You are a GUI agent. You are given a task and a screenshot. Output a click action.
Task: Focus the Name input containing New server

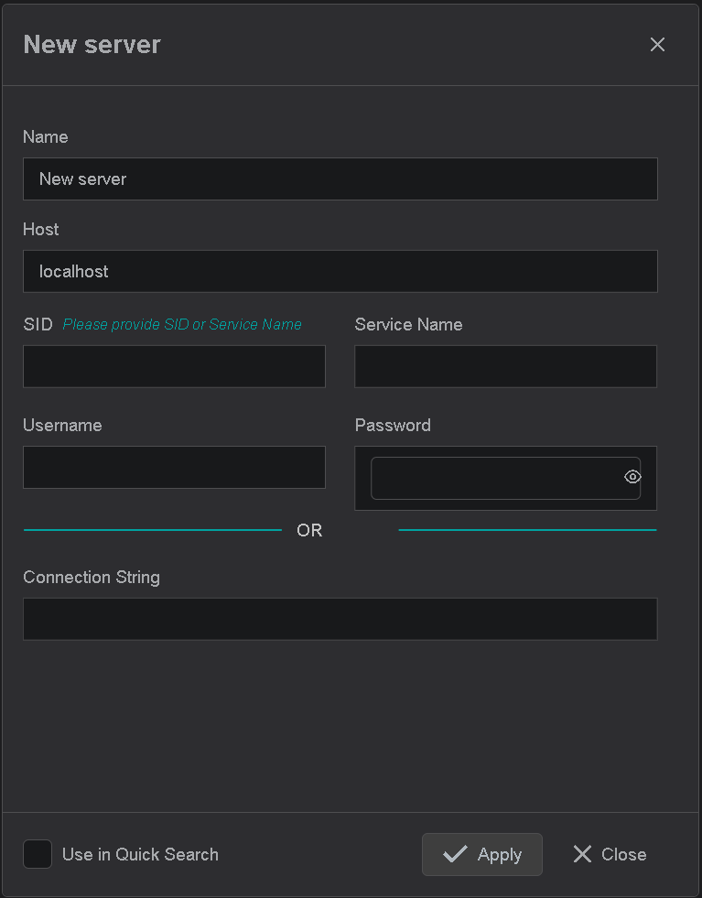pyautogui.click(x=340, y=179)
